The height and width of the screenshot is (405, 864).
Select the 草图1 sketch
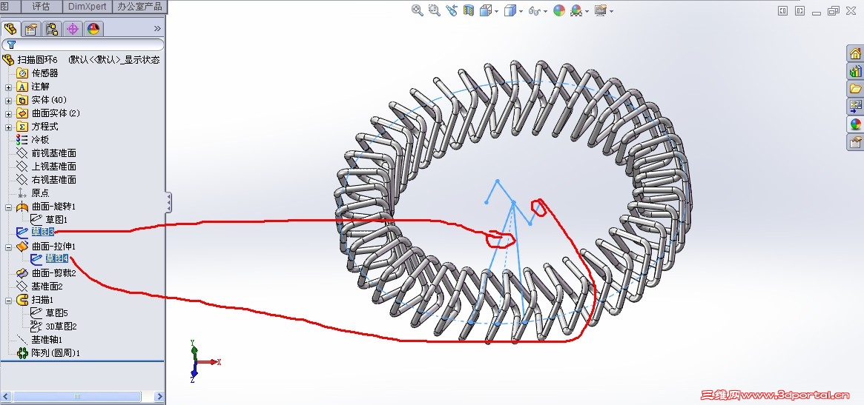(x=57, y=220)
